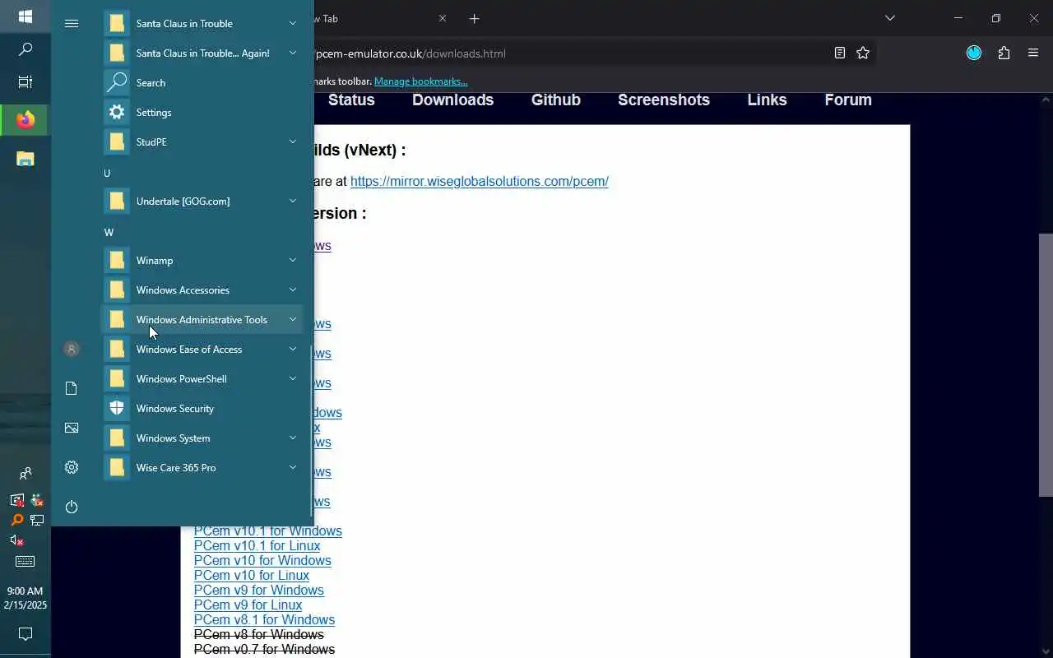Download PCem v10.1 for Linux

257,545
